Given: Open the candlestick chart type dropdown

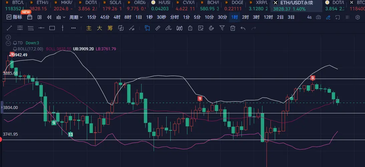Looking at the screenshot, I should pyautogui.click(x=61, y=17).
